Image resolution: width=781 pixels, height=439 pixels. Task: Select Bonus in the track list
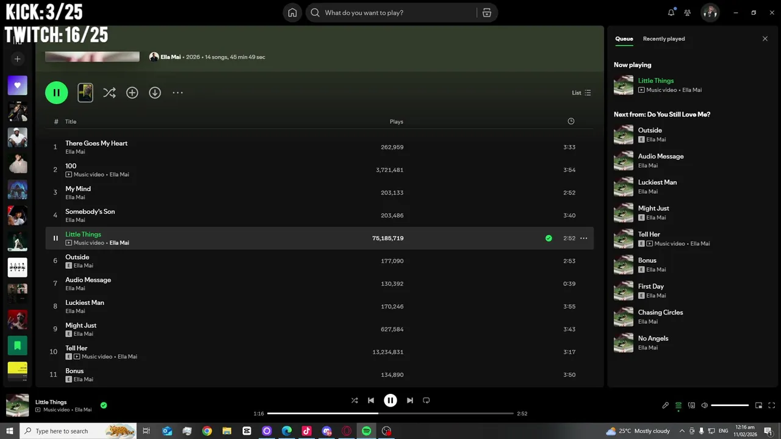(x=320, y=374)
